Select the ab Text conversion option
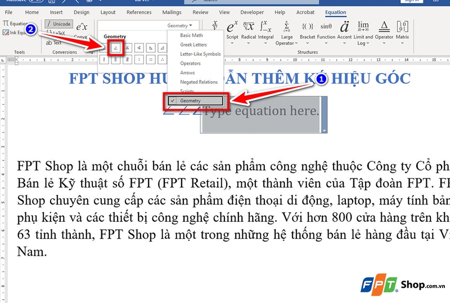 tap(53, 43)
